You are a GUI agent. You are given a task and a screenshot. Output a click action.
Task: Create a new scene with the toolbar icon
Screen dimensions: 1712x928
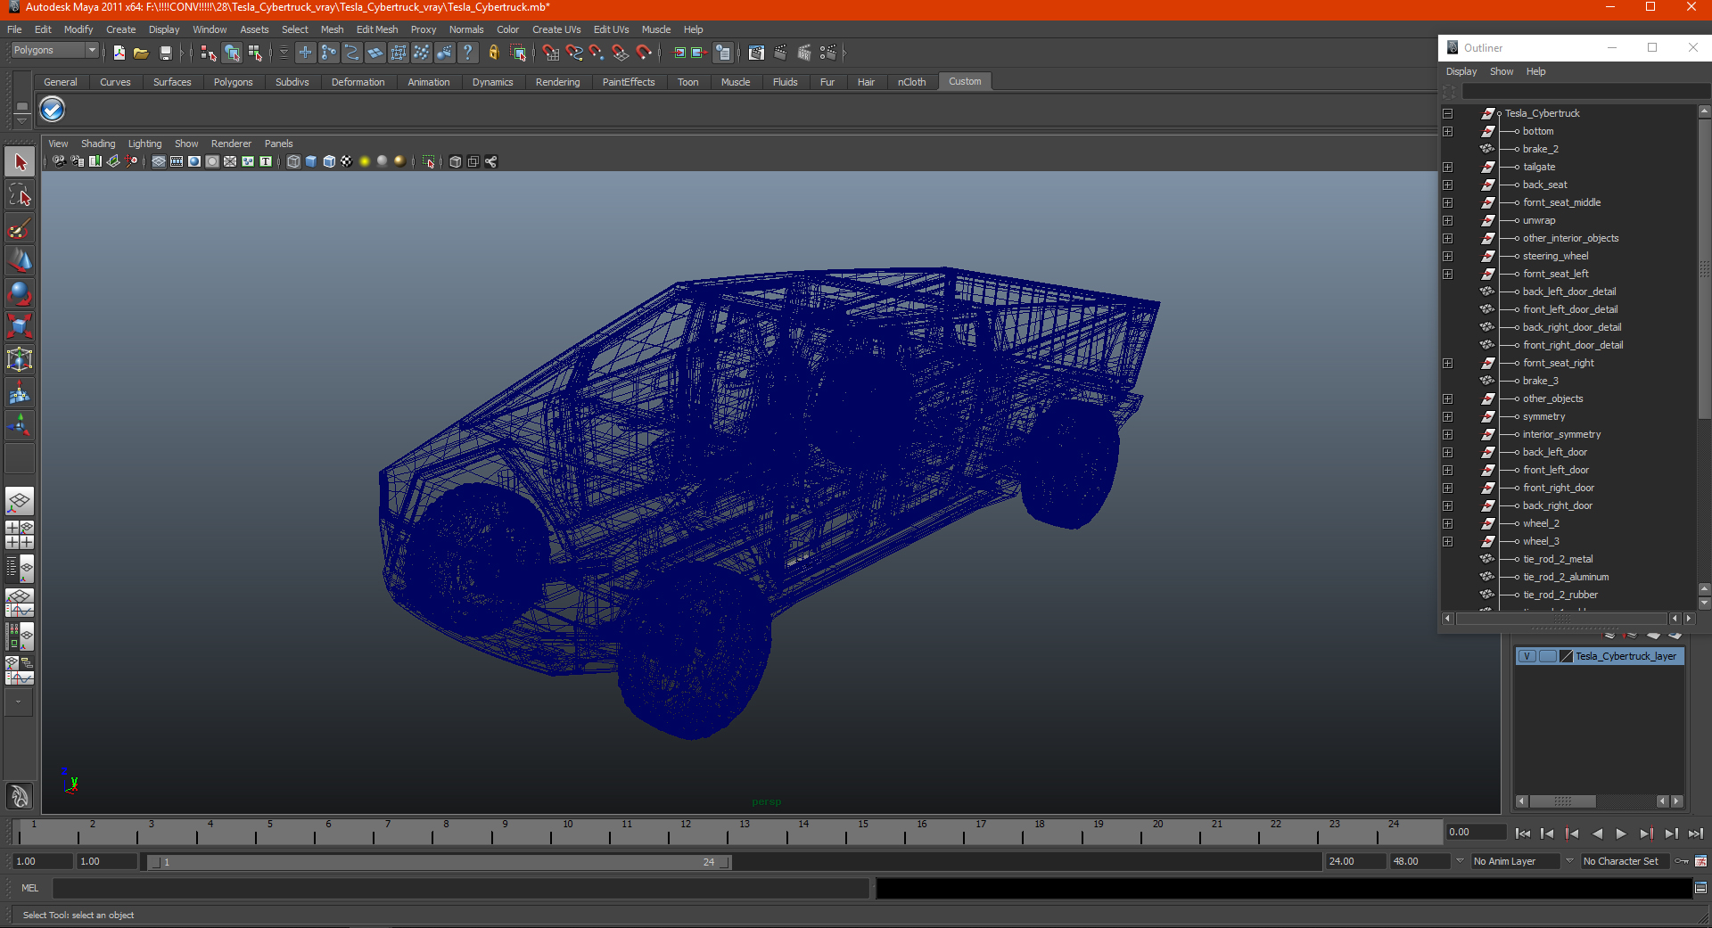click(119, 53)
